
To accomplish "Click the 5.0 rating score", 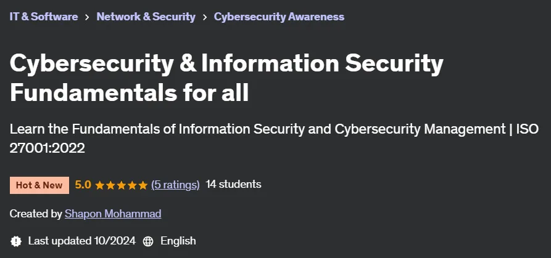I will pyautogui.click(x=83, y=185).
